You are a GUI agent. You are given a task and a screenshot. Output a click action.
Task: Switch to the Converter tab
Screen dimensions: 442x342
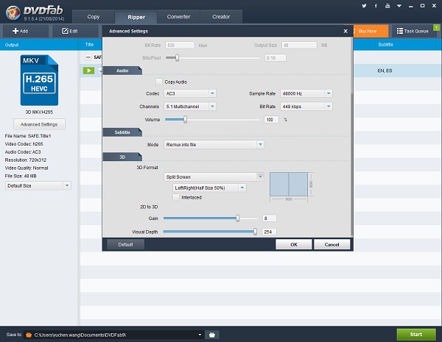tap(178, 16)
